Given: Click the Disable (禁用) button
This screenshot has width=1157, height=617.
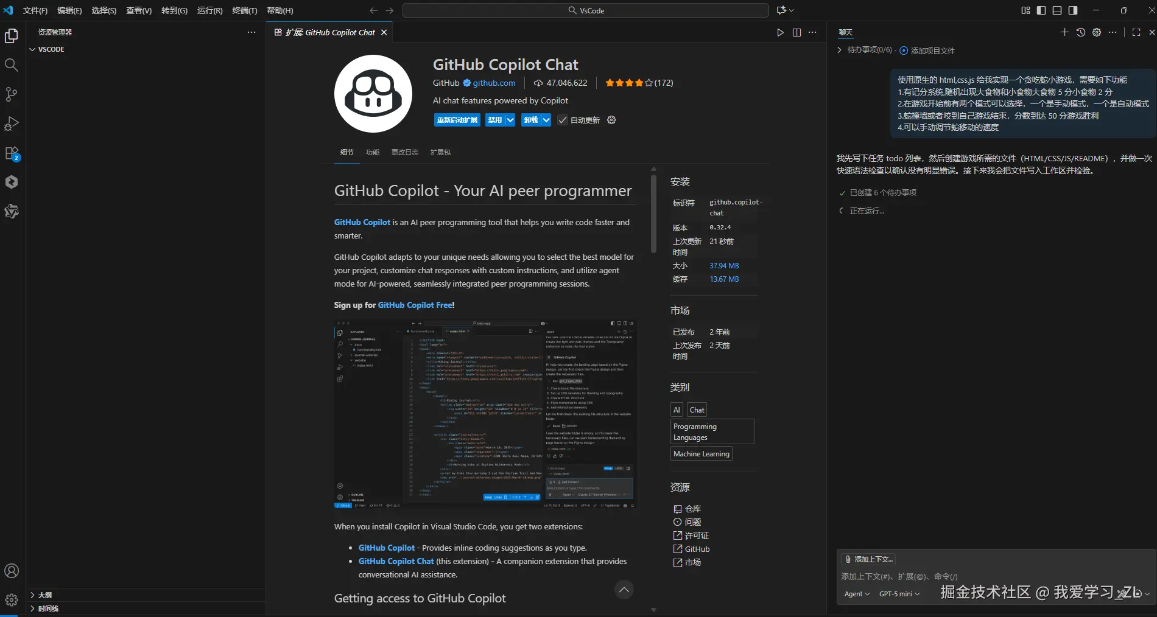Looking at the screenshot, I should (495, 120).
